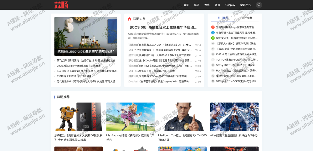Viewport: 313px width, 151px height.
Task: Switch to the 热门排行 tab
Action: click(223, 18)
